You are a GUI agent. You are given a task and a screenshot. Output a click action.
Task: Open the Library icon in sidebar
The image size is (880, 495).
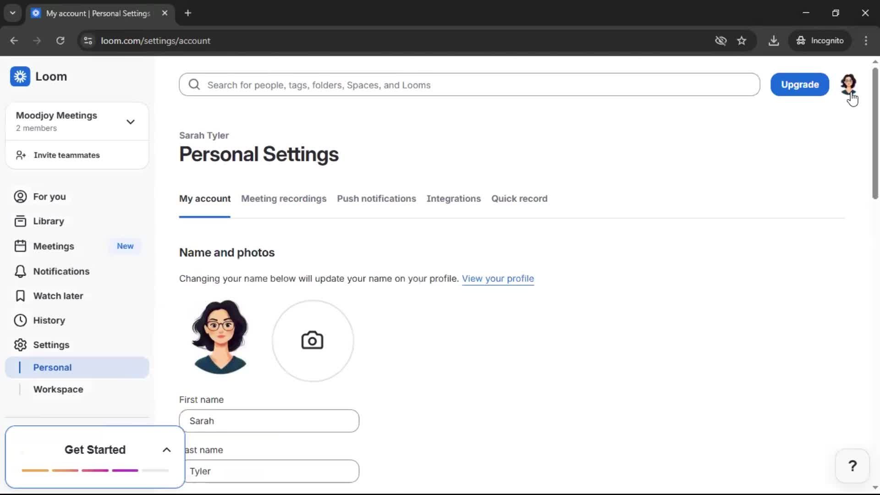pos(19,221)
